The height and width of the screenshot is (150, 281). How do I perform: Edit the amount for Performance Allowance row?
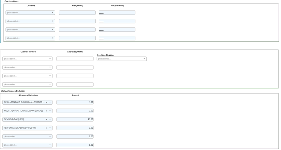click(75, 128)
